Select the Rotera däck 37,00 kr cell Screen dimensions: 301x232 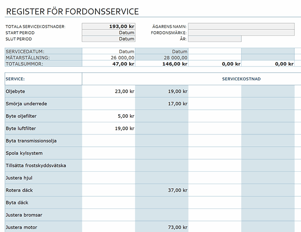(x=161, y=190)
